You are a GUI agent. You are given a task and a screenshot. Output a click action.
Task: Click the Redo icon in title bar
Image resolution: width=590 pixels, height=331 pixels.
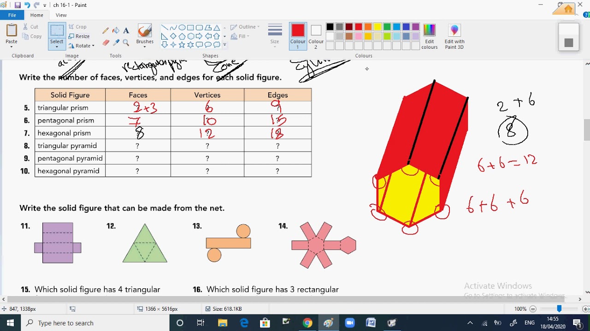(36, 5)
